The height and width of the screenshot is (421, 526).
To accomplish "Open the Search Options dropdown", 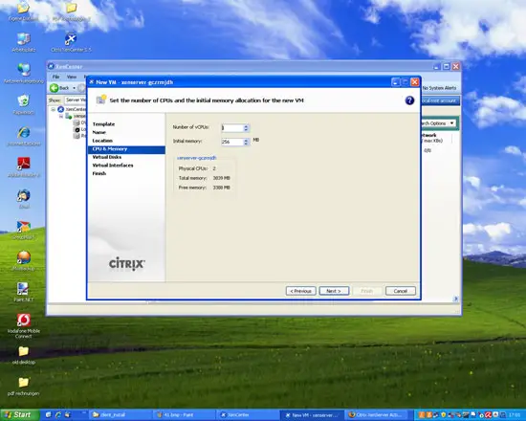I will point(438,123).
